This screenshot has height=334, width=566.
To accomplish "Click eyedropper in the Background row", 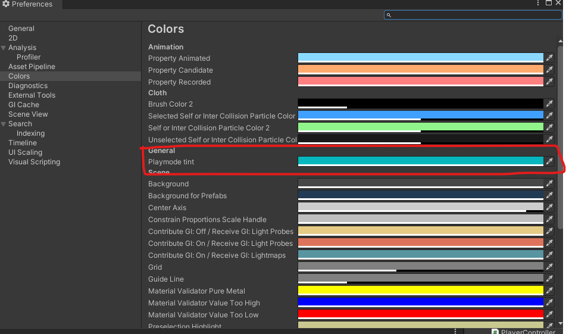I will coord(549,183).
